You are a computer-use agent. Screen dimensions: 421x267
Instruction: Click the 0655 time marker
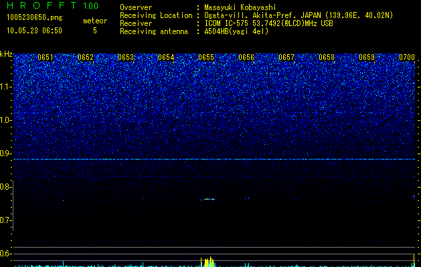(x=206, y=57)
